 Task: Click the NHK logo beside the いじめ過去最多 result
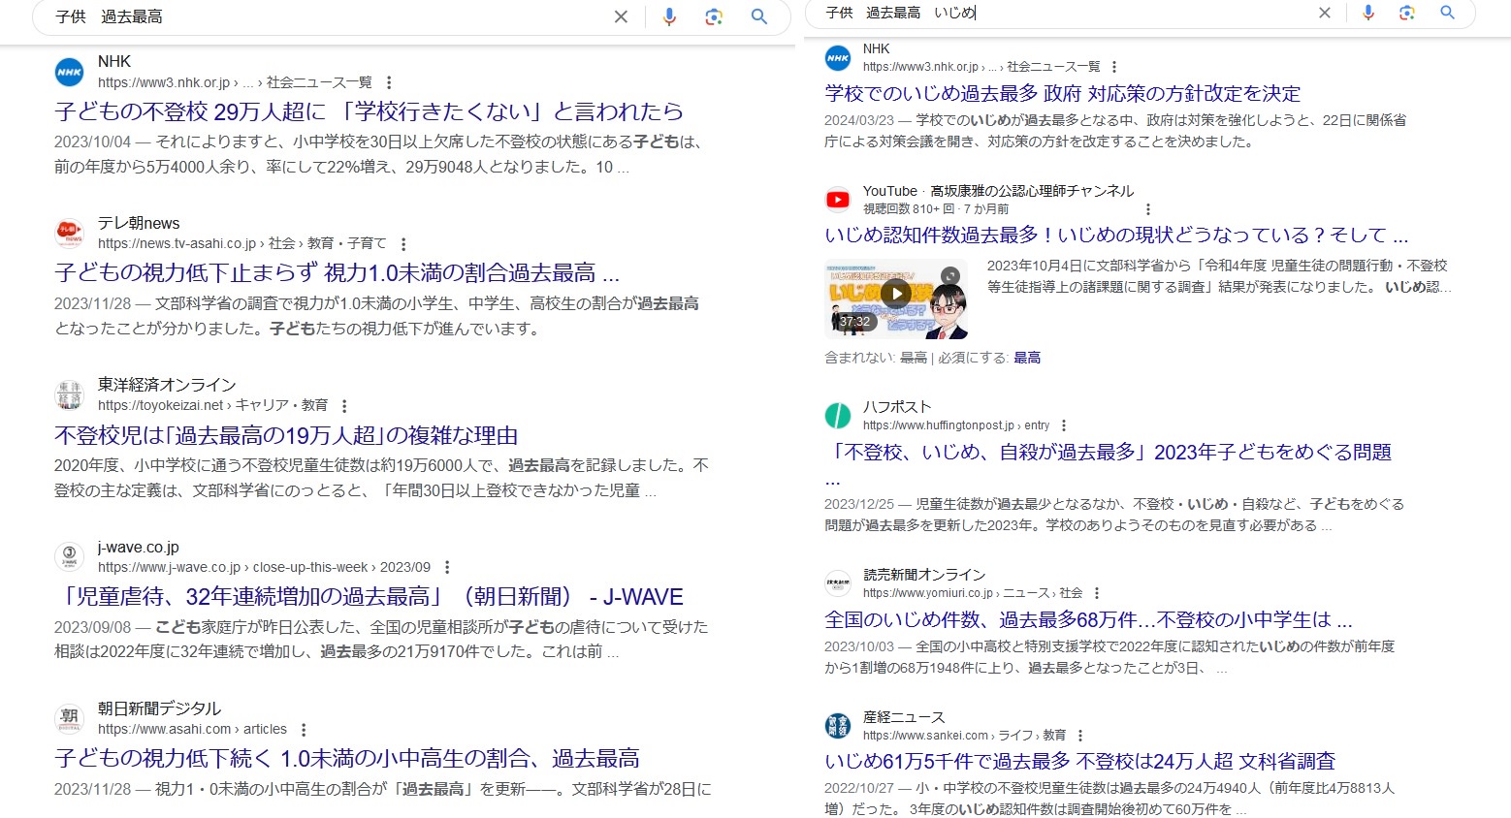[x=838, y=58]
